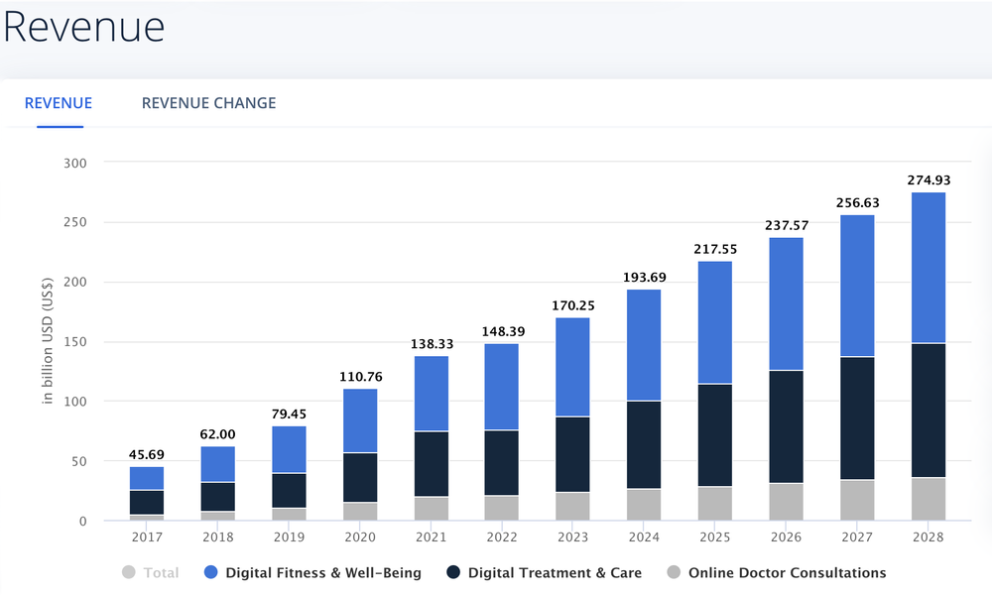Select 2028 blue Digital Fitness bar segment
Screen dimensions: 992x595
coord(927,268)
